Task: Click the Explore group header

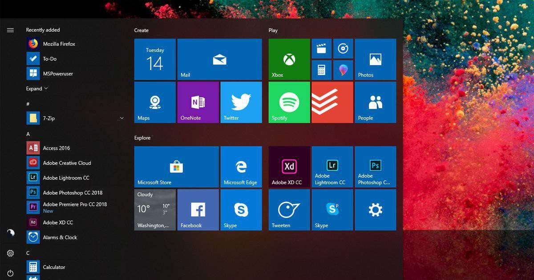Action: 142,138
